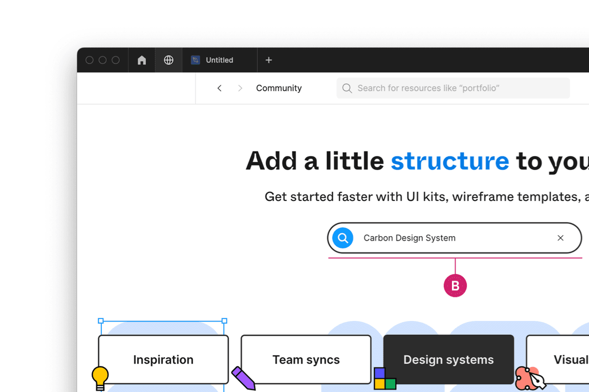Click the macOS close window button
The width and height of the screenshot is (589, 392).
pyautogui.click(x=89, y=60)
